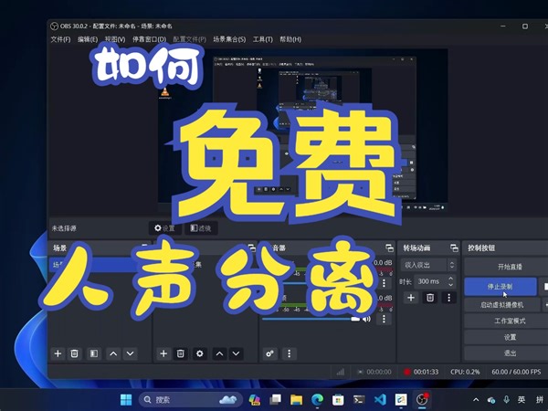Open scene filters icon in Scenes panel

point(94,353)
